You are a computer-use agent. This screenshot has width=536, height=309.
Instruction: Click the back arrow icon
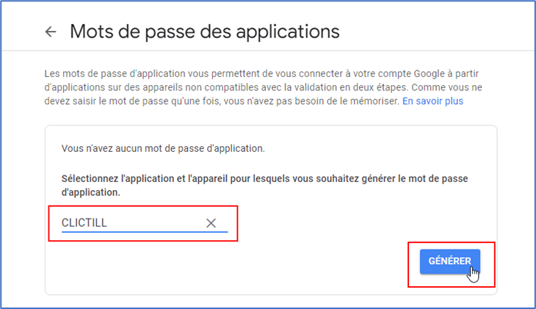tap(51, 32)
